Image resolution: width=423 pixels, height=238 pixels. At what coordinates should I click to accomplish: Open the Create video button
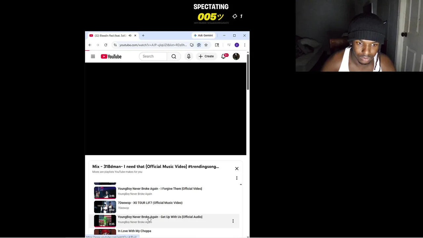pos(206,57)
